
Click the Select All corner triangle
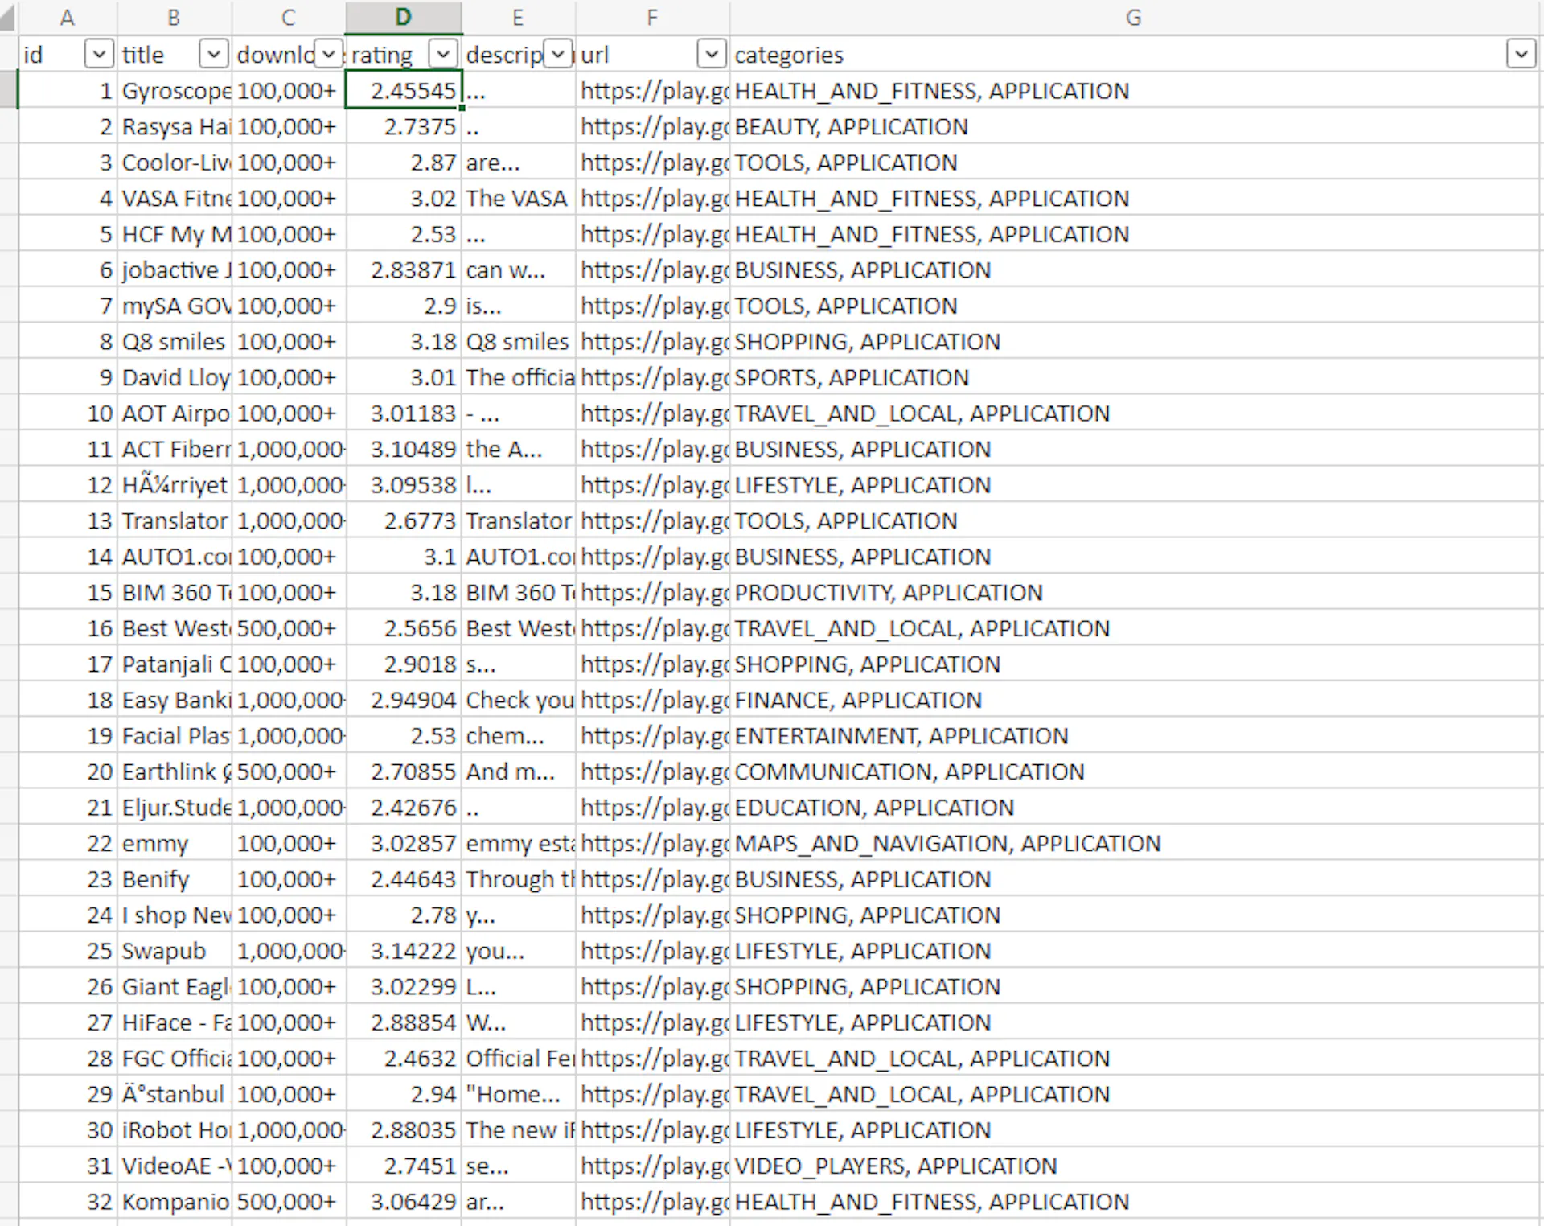(8, 17)
